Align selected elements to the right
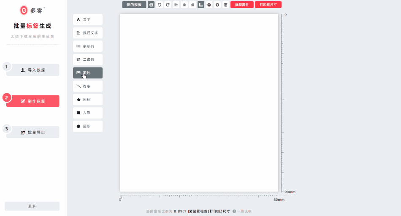Viewport: 401px width, 216px height. coord(192,5)
